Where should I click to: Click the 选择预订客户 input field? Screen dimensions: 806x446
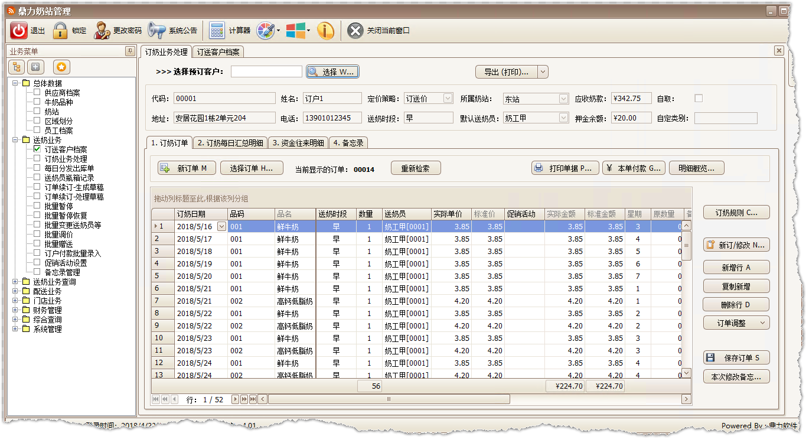point(266,71)
